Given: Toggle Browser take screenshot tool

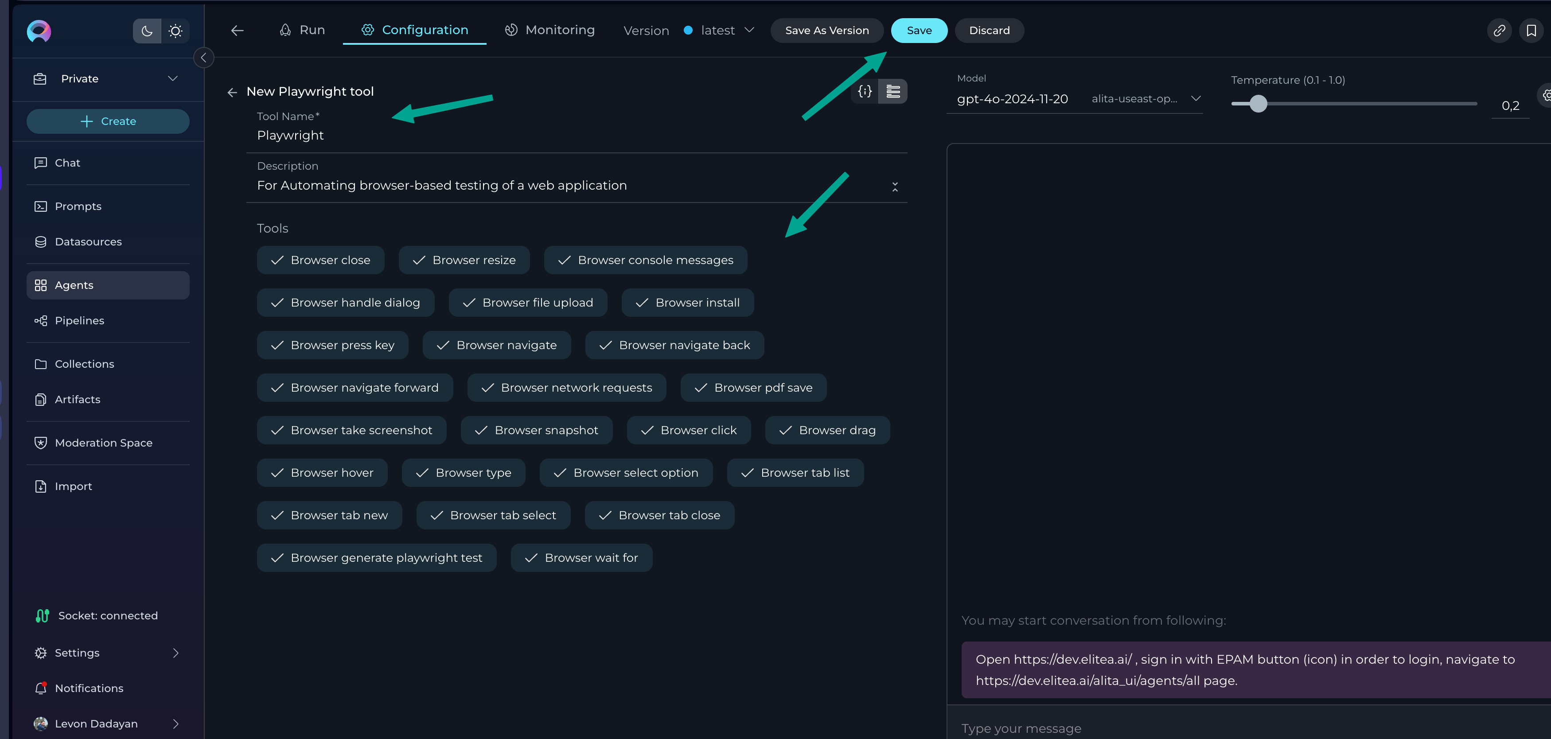Looking at the screenshot, I should [x=351, y=430].
